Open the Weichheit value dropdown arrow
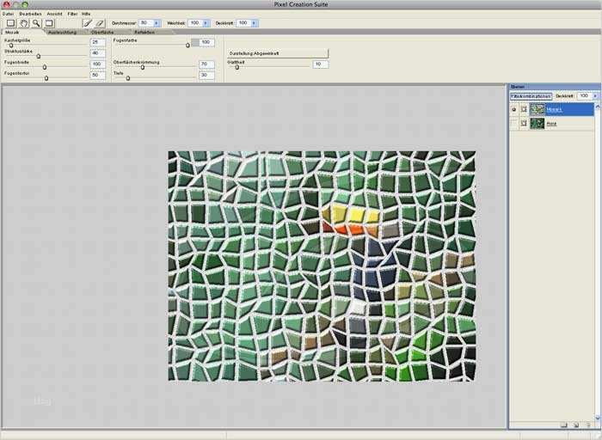This screenshot has width=602, height=440. click(206, 23)
